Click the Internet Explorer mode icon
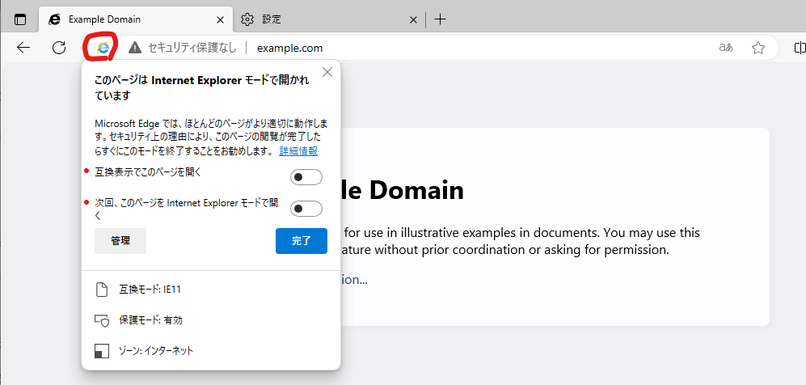This screenshot has width=806, height=385. 103,48
